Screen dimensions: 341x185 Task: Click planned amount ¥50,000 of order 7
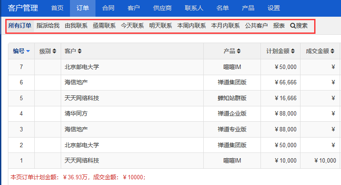pyautogui.click(x=286, y=67)
